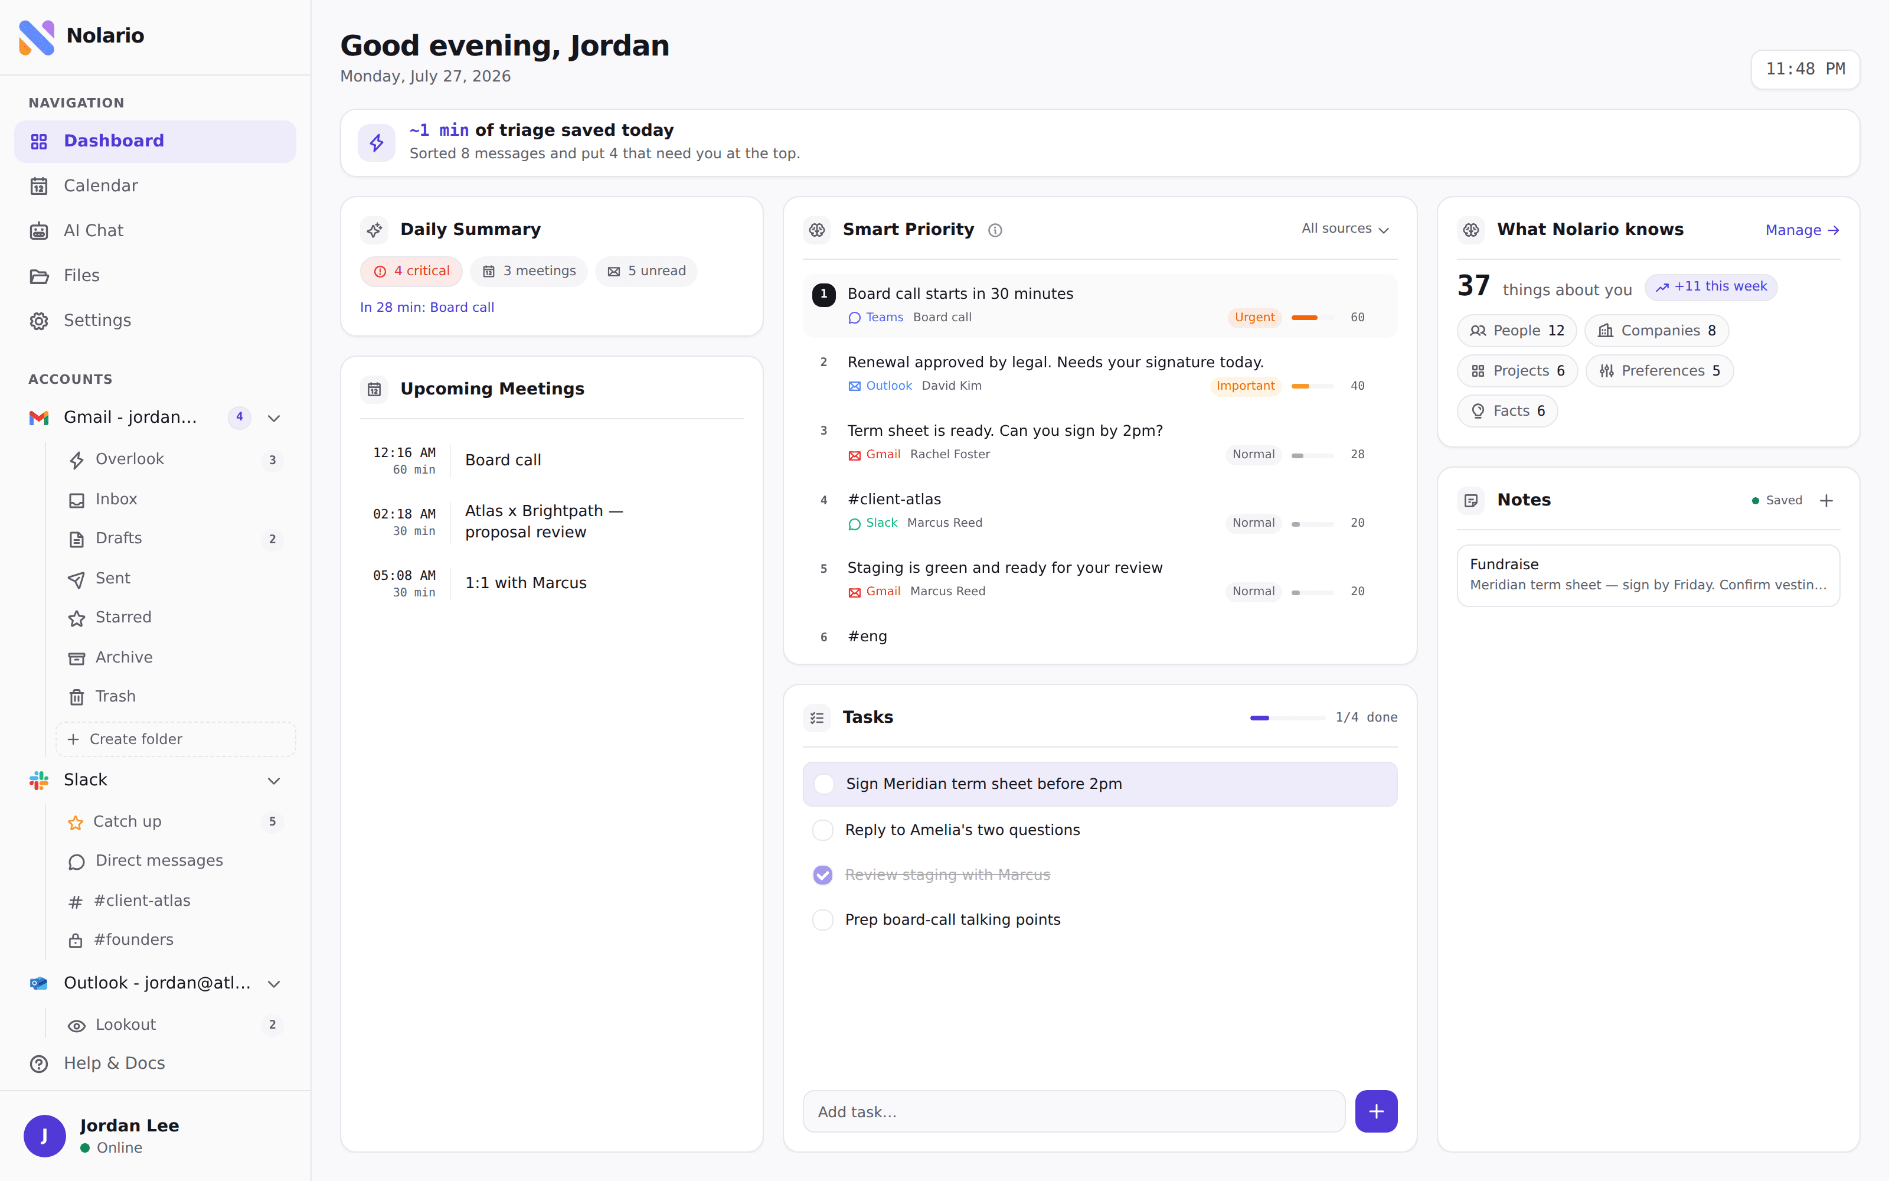Click the Drafts document icon
The image size is (1889, 1181).
(x=77, y=539)
